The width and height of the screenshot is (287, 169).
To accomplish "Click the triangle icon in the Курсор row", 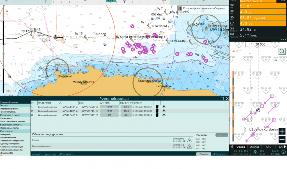I will 189,140.
